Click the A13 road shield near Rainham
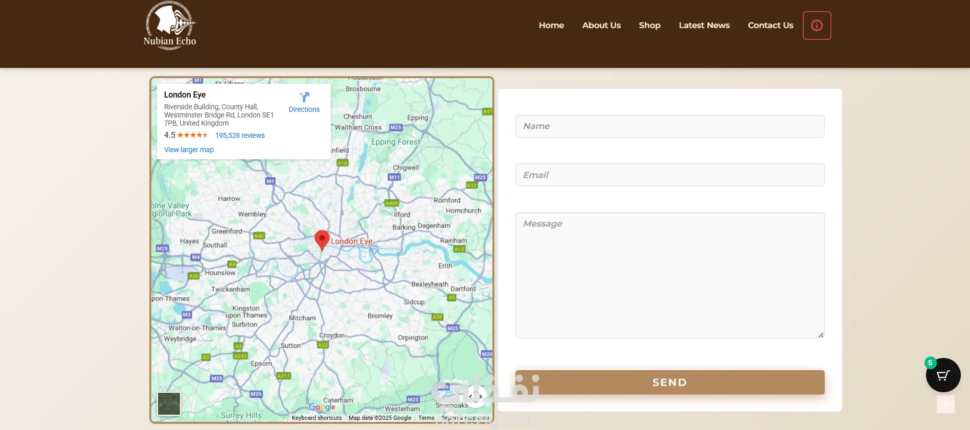 459,249
